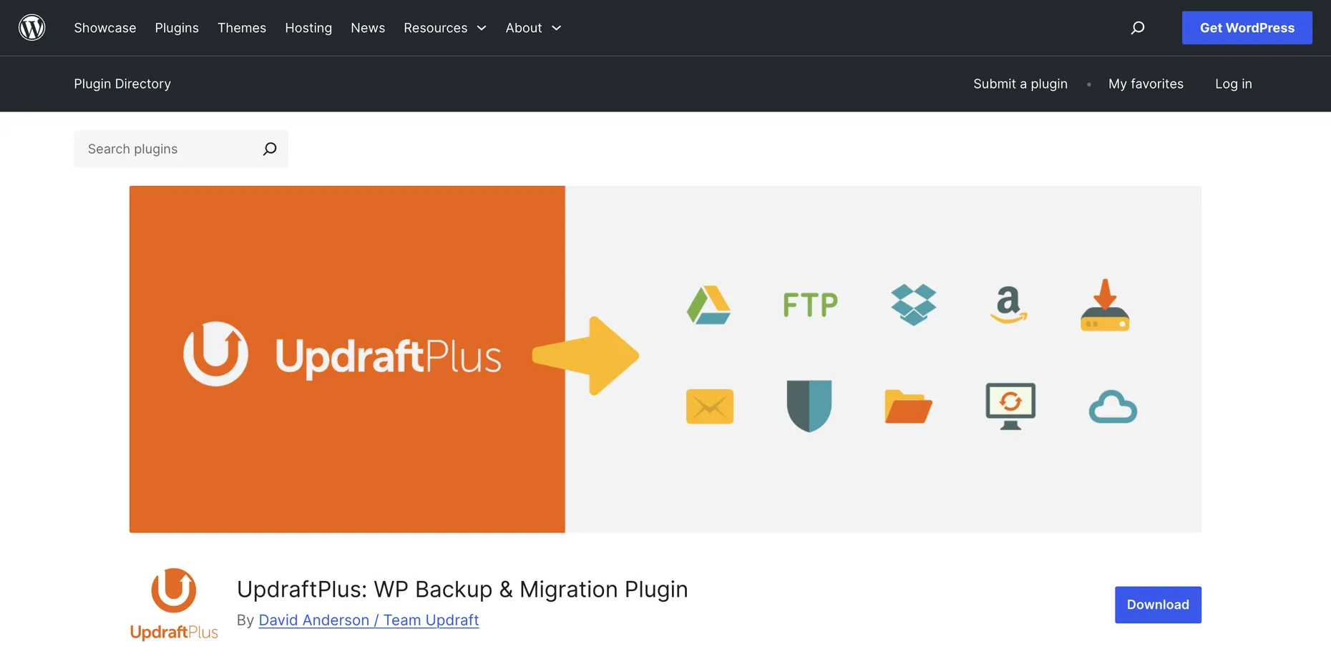Click the Dropbox icon in banner

(913, 305)
